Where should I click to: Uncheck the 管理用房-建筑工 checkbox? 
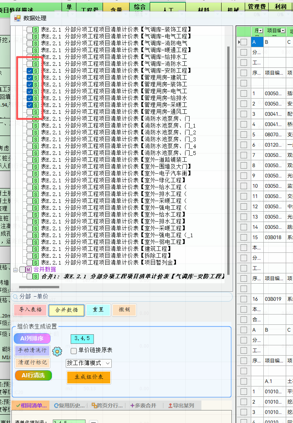[29, 78]
